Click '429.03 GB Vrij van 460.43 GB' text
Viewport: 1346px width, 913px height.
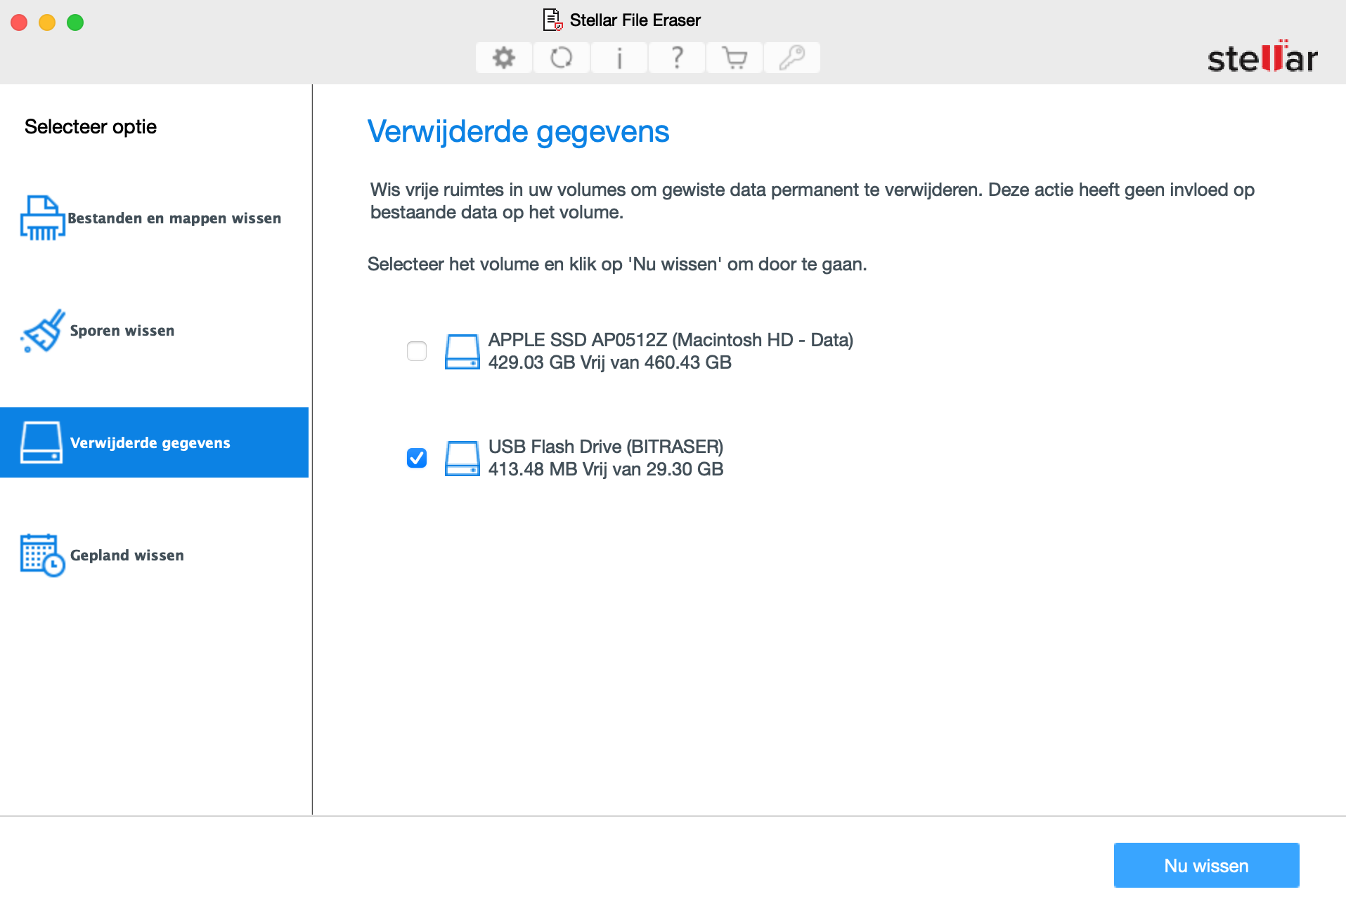coord(610,362)
